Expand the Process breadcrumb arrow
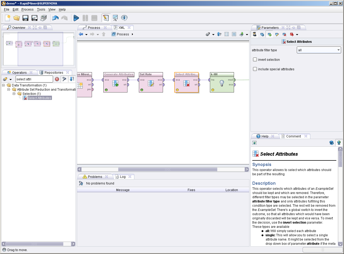The image size is (344, 254). tap(133, 34)
